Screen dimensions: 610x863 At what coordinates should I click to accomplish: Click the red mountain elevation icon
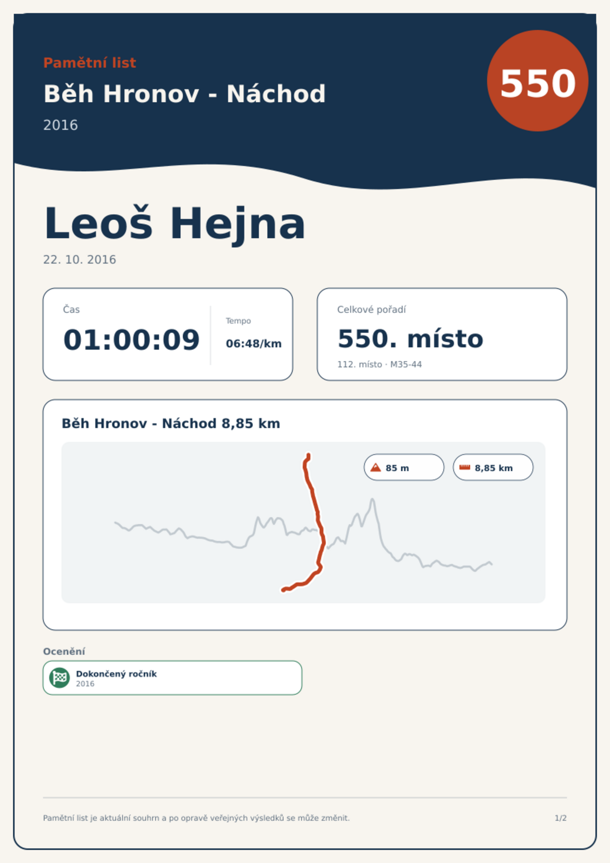click(376, 467)
